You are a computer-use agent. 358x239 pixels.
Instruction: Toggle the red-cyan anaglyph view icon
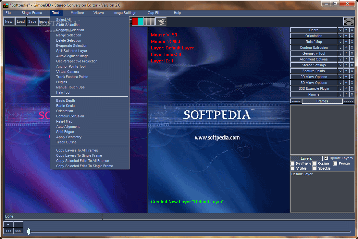pos(137,21)
